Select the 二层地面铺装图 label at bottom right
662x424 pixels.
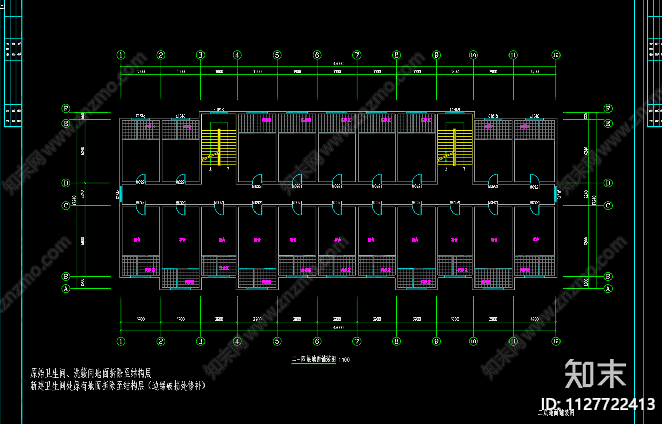point(556,413)
